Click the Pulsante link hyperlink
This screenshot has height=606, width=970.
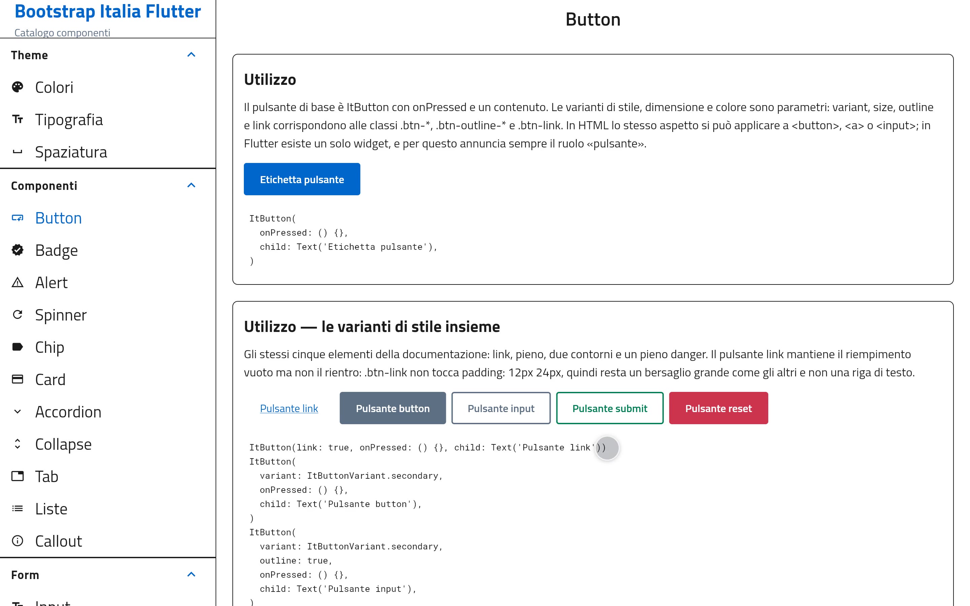(x=289, y=408)
